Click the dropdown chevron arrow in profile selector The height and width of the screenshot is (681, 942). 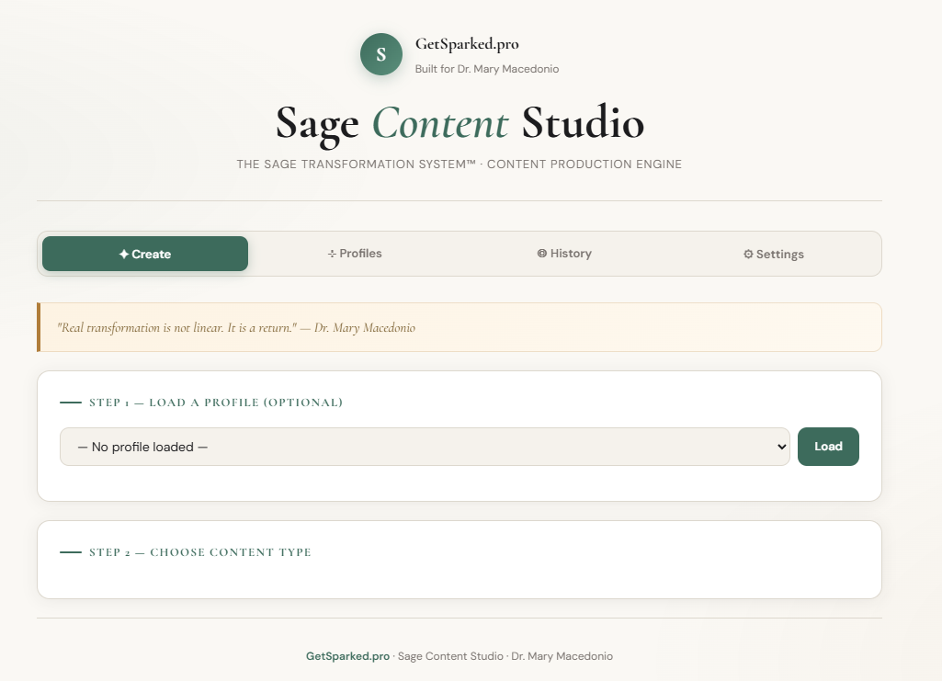(781, 447)
